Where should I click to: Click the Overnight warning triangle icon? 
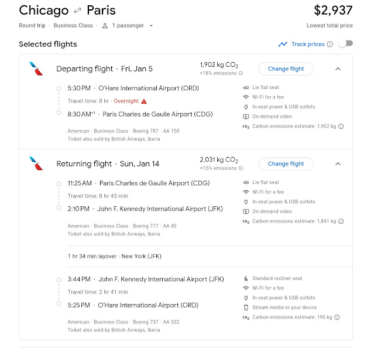(x=144, y=101)
